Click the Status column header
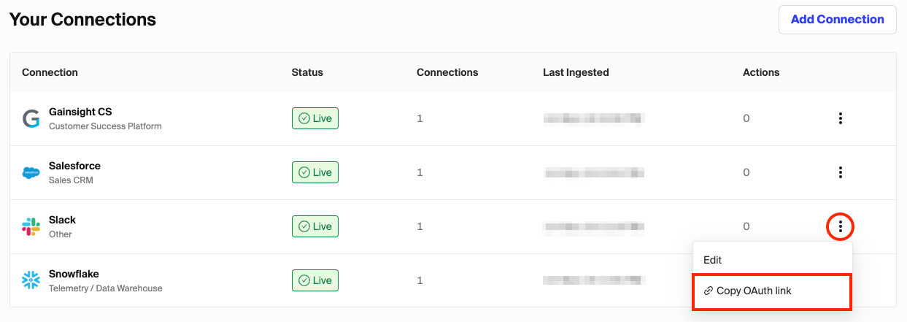The image size is (907, 322). click(307, 72)
